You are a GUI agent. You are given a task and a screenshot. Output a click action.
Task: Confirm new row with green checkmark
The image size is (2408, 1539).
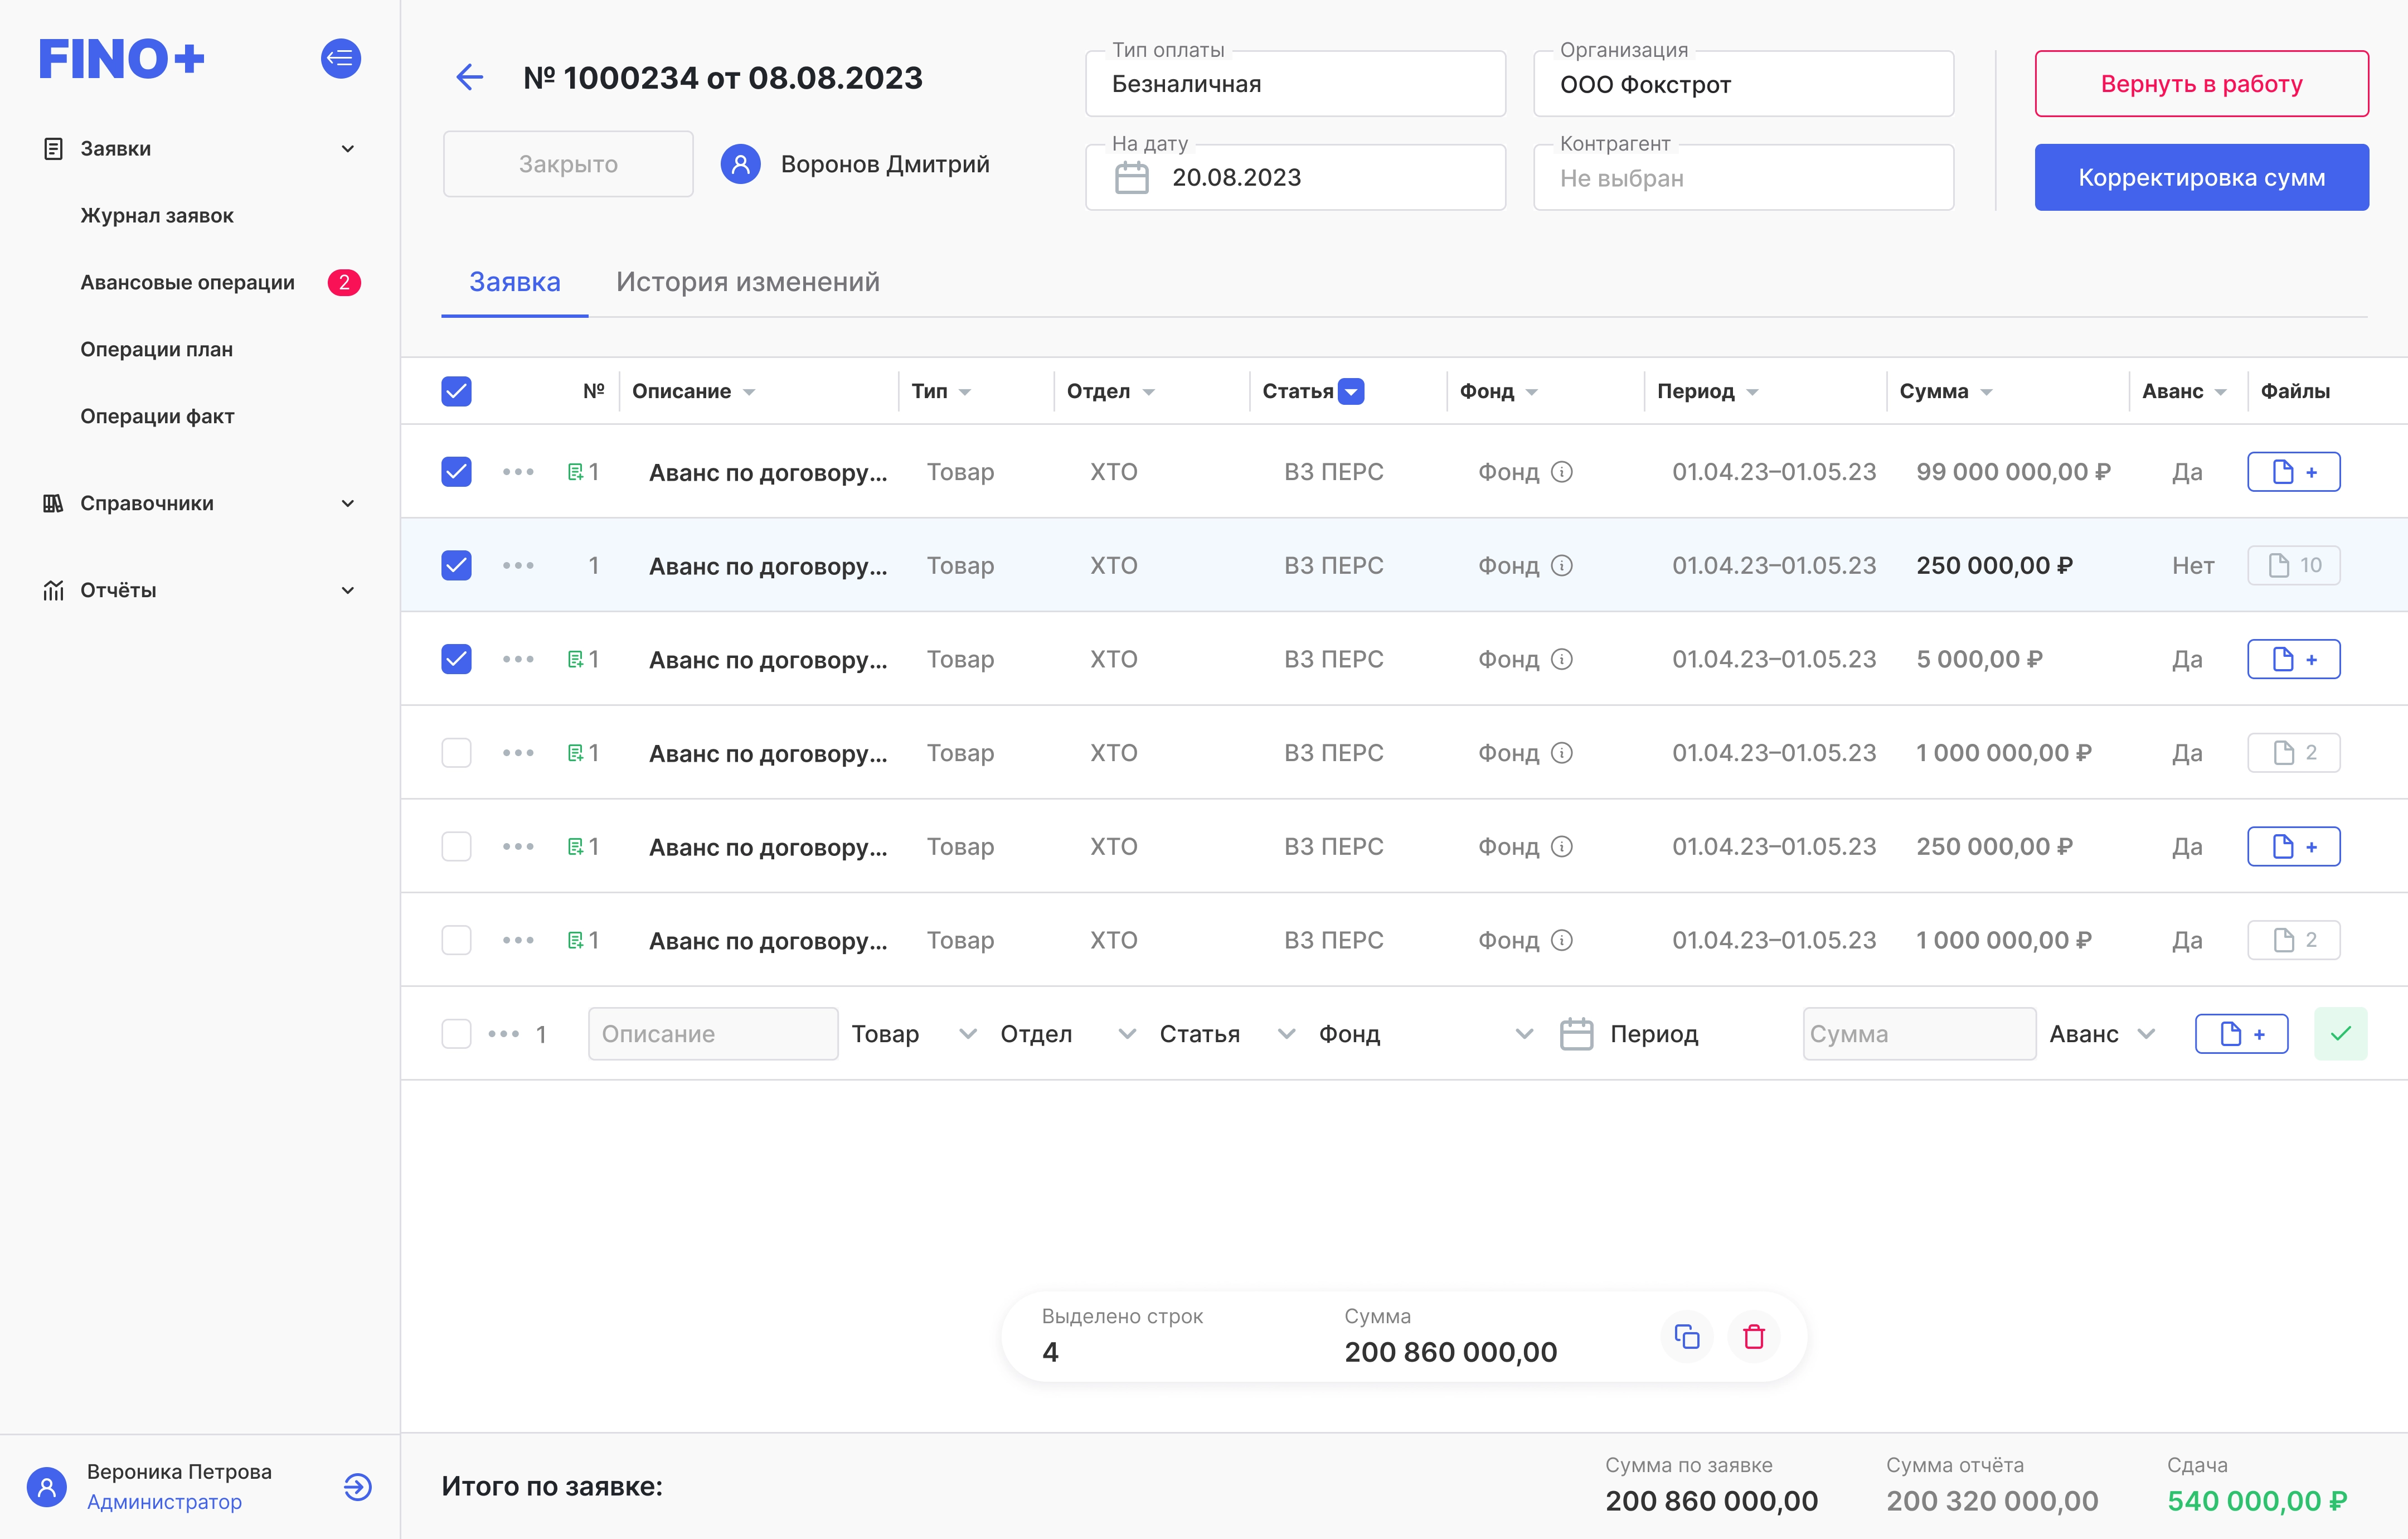(x=2340, y=1034)
